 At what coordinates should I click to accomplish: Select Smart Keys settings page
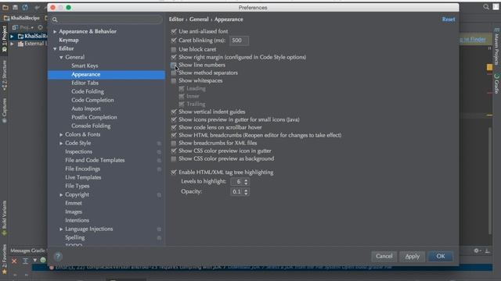coord(85,66)
